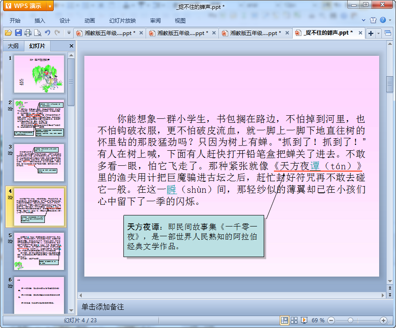Open the 幻灯片放映 ribbon tab
The width and height of the screenshot is (396, 328).
click(123, 21)
